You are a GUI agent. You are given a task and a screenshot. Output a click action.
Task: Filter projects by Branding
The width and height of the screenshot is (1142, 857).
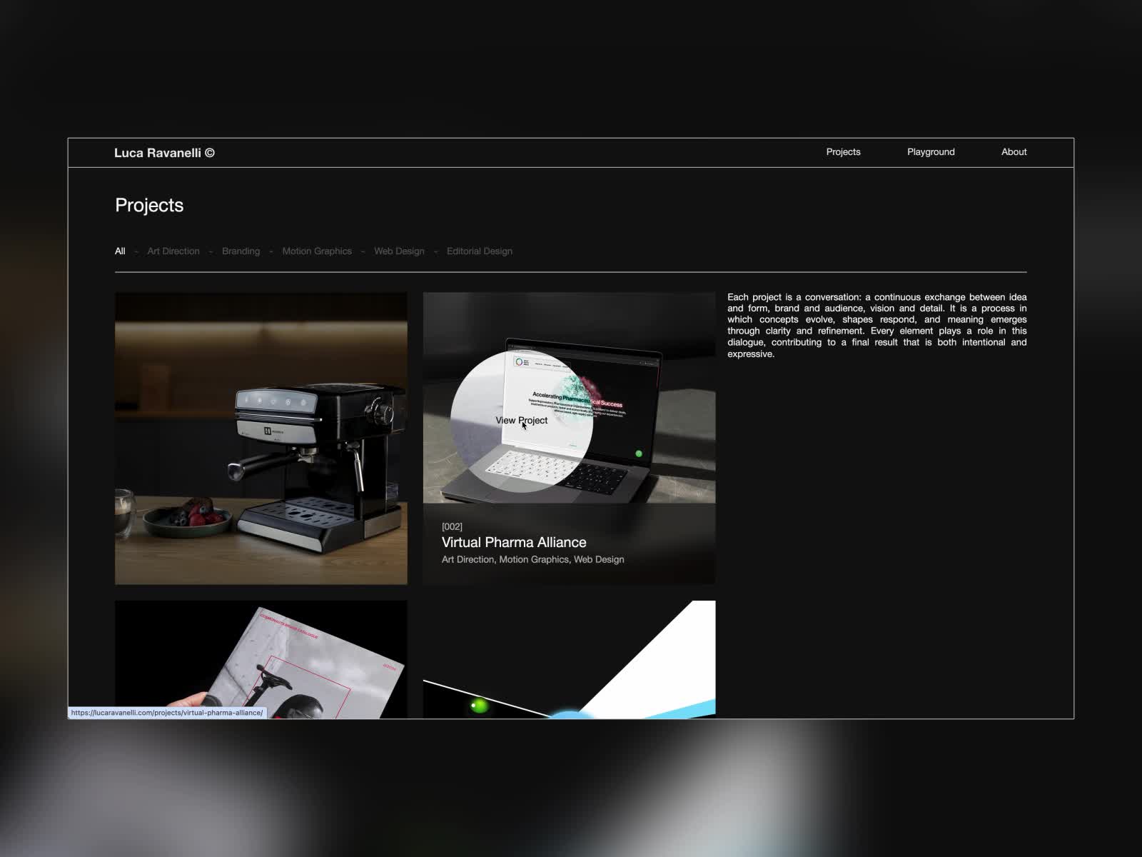point(241,251)
